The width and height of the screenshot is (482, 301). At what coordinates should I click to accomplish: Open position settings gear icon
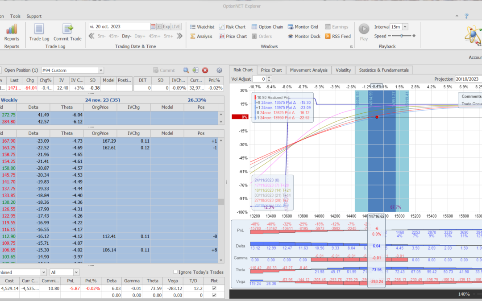click(x=219, y=70)
